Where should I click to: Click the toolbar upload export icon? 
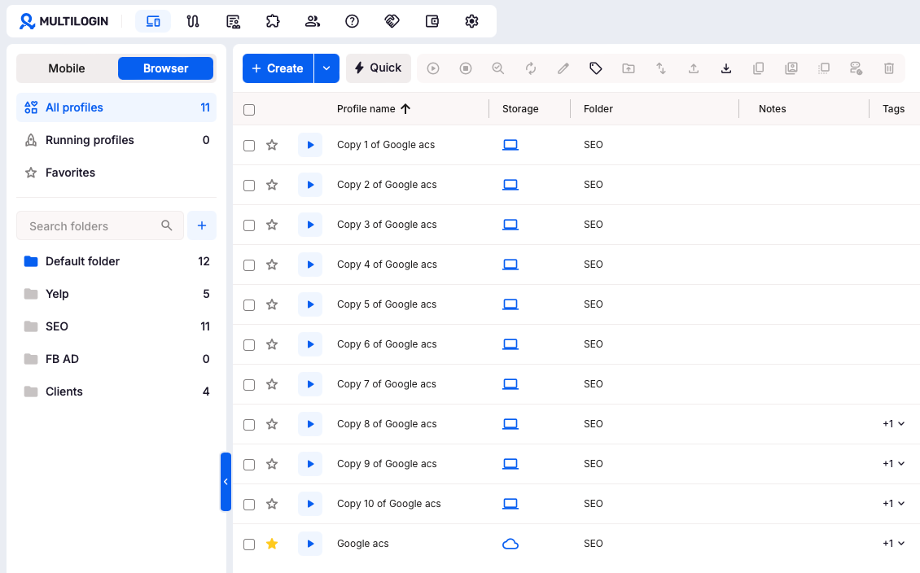point(694,68)
